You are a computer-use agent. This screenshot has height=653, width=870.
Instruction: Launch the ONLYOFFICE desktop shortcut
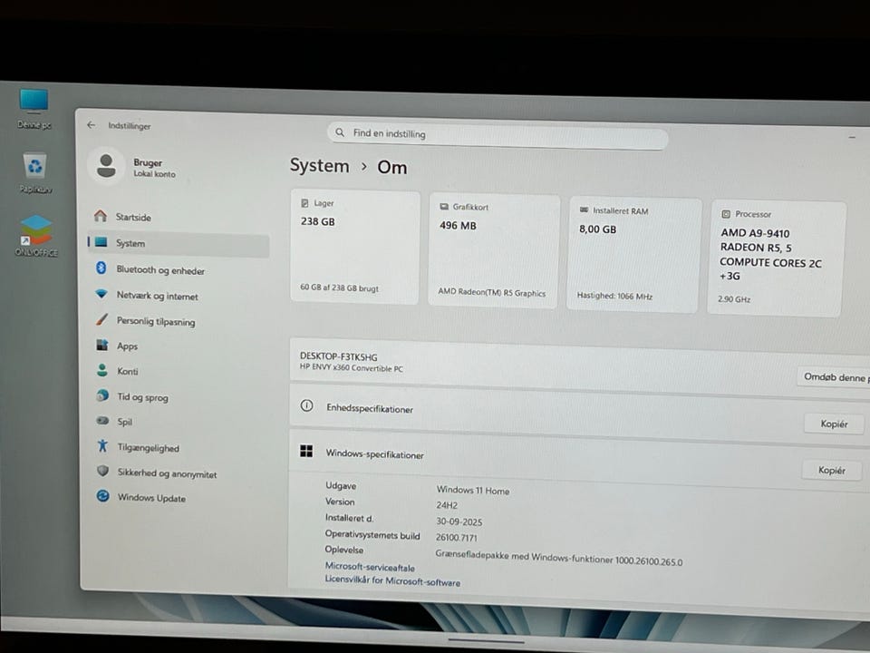coord(36,236)
